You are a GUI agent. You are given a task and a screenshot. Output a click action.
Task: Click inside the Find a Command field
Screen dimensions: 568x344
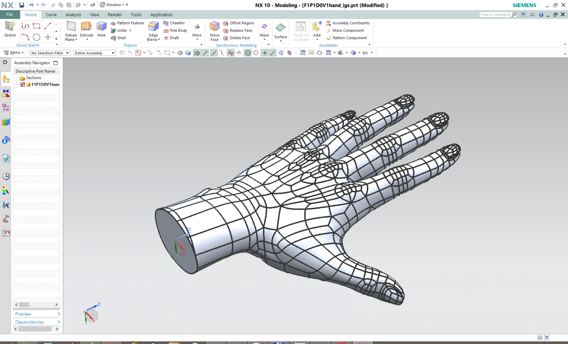click(496, 14)
